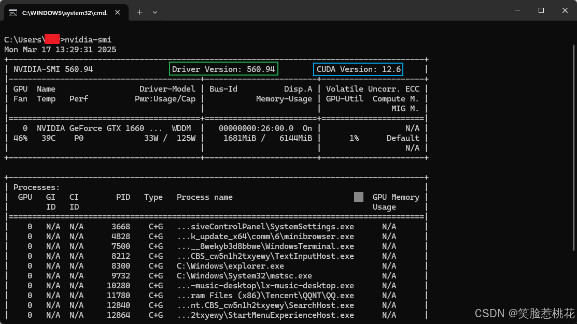This screenshot has width=577, height=324.
Task: Click the minibrowser.exe process name
Action: 265,237
